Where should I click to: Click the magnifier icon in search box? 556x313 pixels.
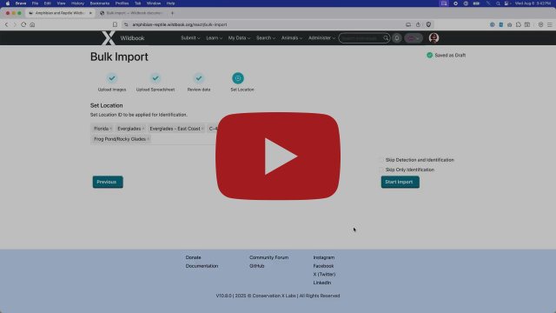[386, 38]
